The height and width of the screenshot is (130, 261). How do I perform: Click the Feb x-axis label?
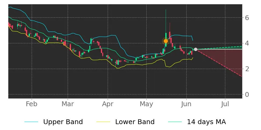[32, 104]
